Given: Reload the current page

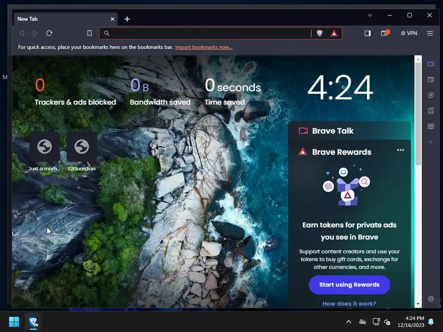Looking at the screenshot, I should tap(49, 33).
